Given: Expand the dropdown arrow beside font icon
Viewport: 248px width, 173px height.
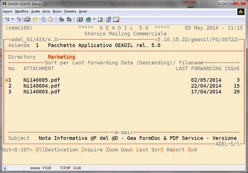Looking at the screenshot, I should point(94,19).
